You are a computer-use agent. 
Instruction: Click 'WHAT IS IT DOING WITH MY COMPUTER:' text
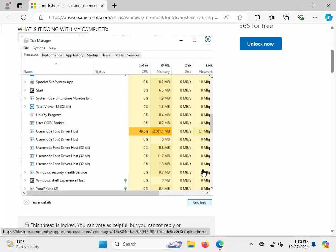[x=63, y=29]
